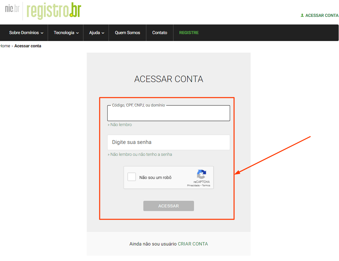The width and height of the screenshot is (339, 261).
Task: Expand the Tecnologia dropdown
Action: pos(65,32)
